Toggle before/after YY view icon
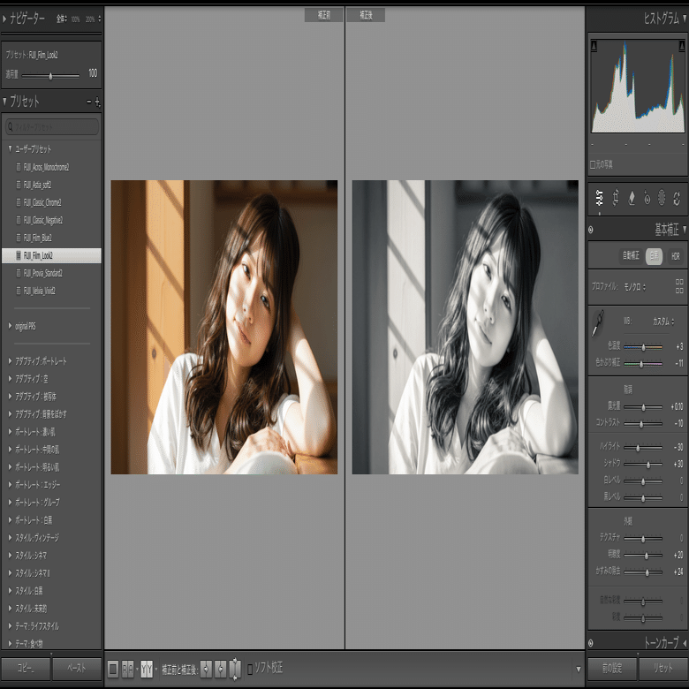Viewport: 689px width, 689px height. point(147,670)
